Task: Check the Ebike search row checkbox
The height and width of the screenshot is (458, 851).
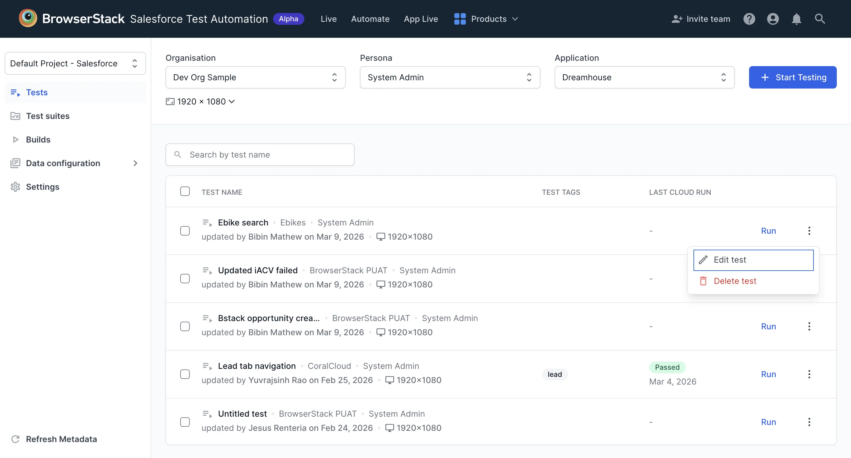Action: pos(185,231)
